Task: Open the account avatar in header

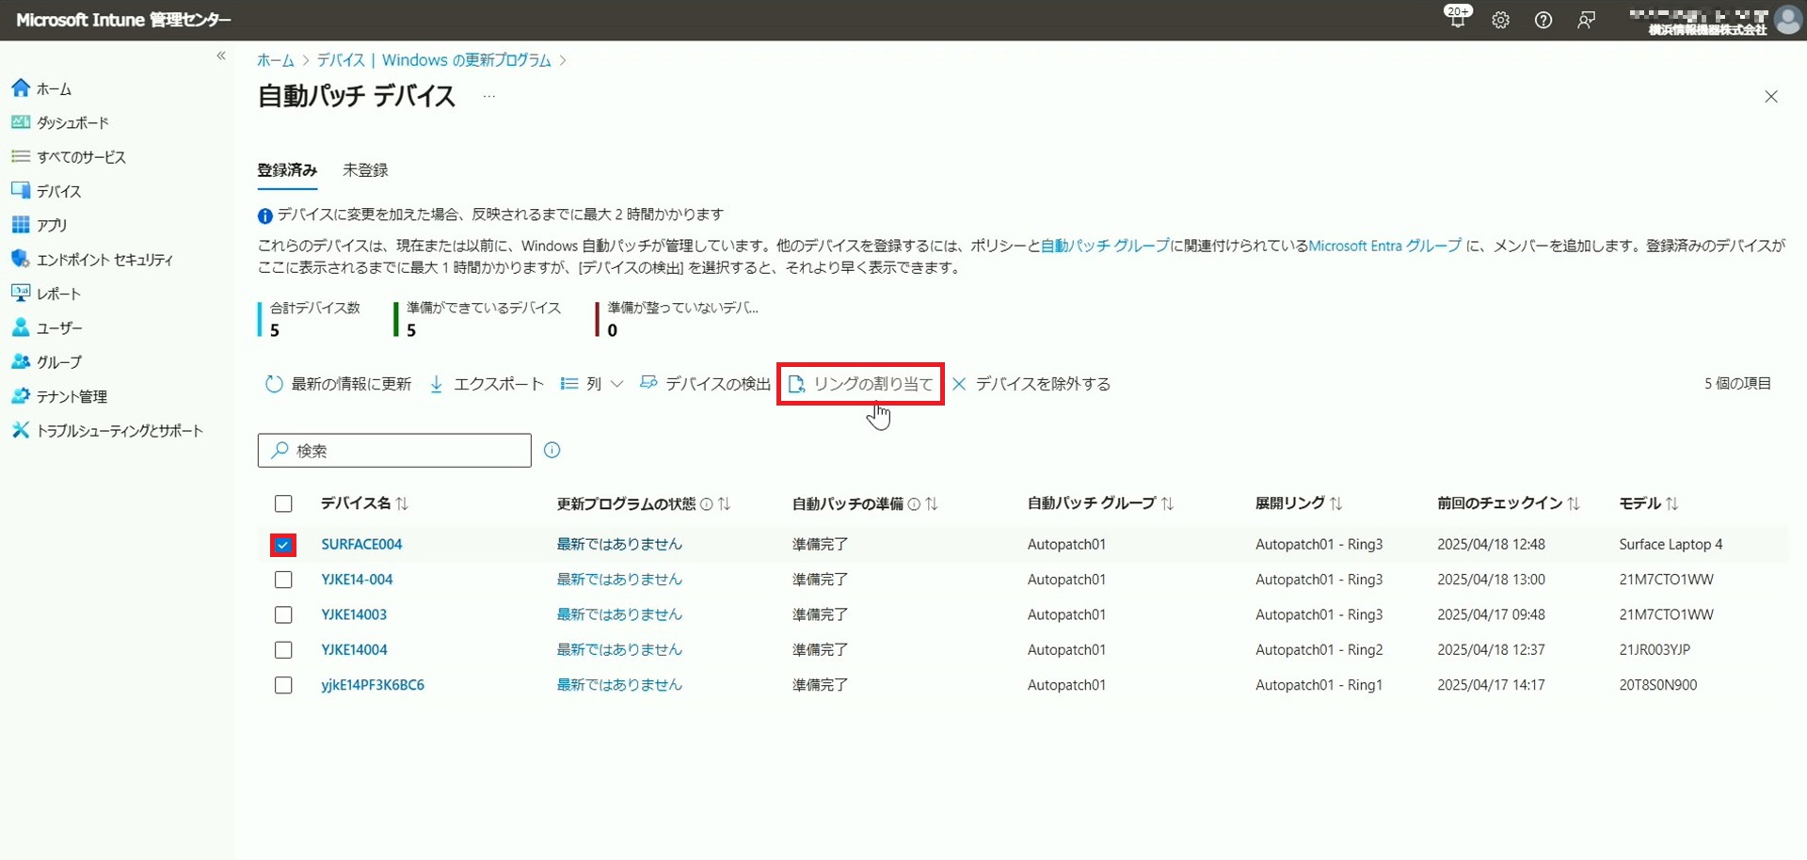Action: (1787, 20)
